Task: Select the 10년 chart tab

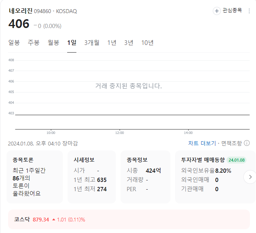Action: (x=147, y=43)
